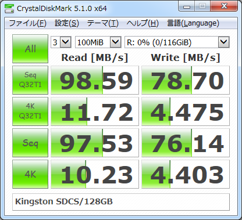Expand the 100MiB test size dropdown
Image resolution: width=242 pixels, height=220 pixels.
pos(98,42)
